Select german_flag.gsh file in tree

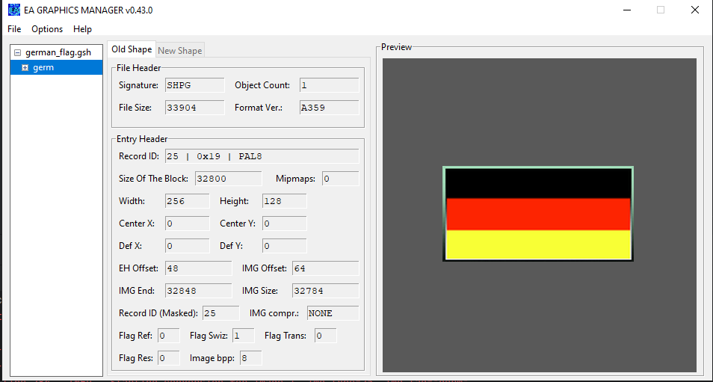(x=58, y=53)
